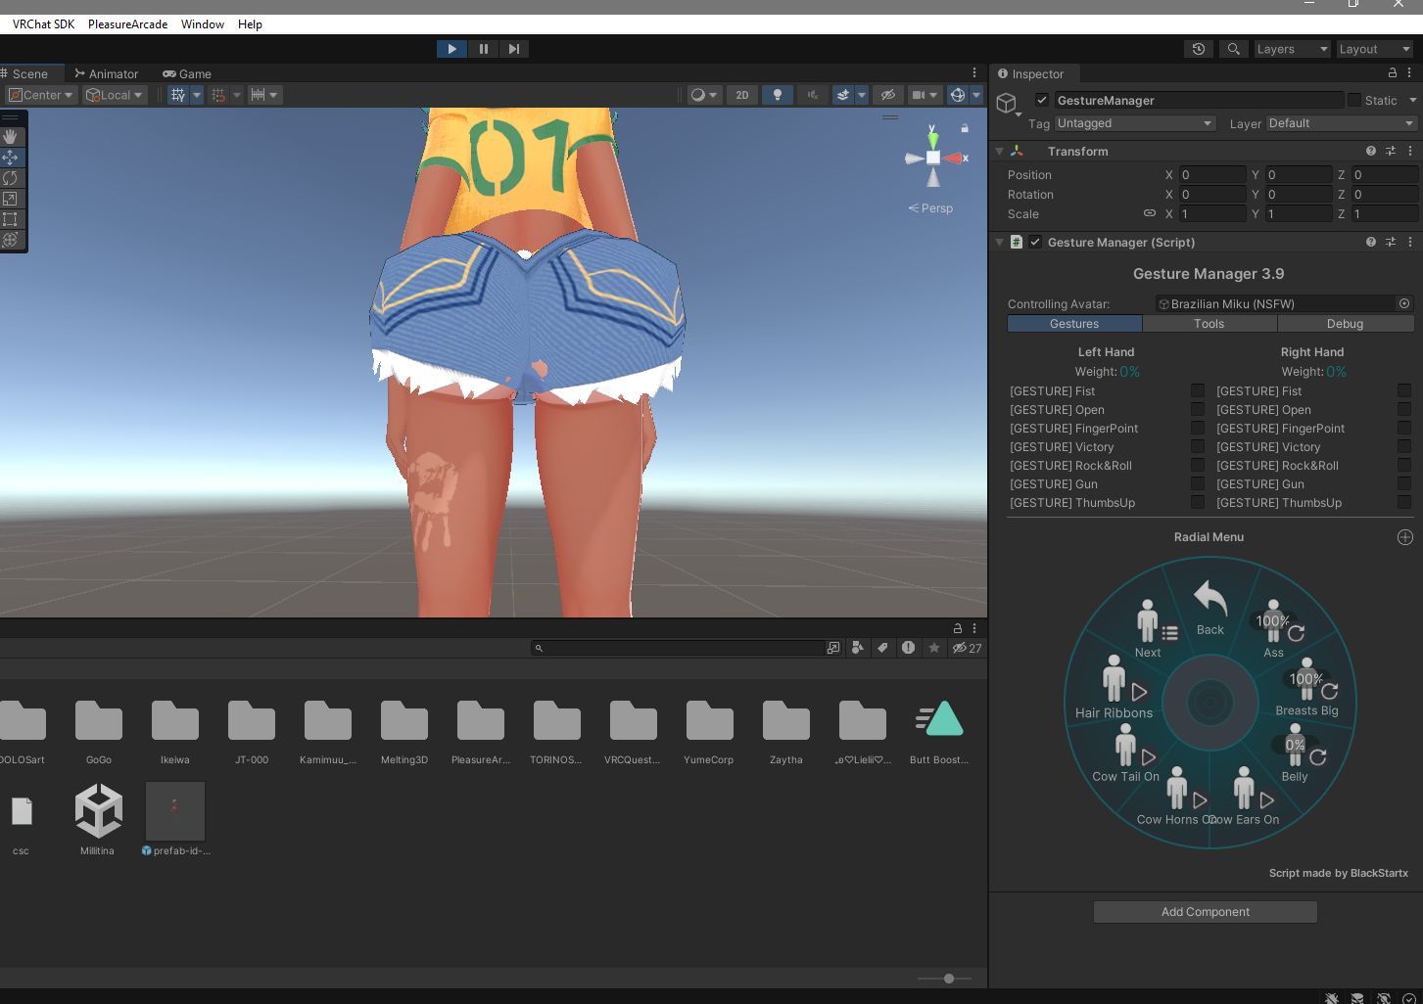Open the Window menu

(x=203, y=24)
